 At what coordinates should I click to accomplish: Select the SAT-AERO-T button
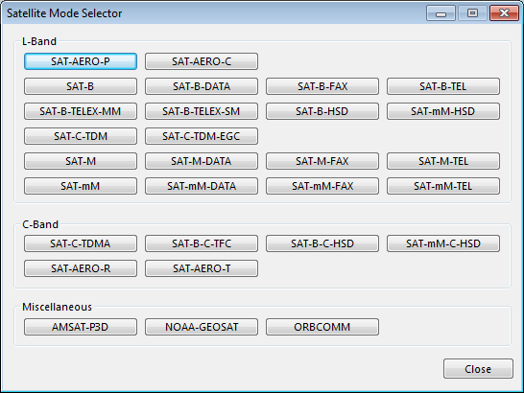pos(202,268)
